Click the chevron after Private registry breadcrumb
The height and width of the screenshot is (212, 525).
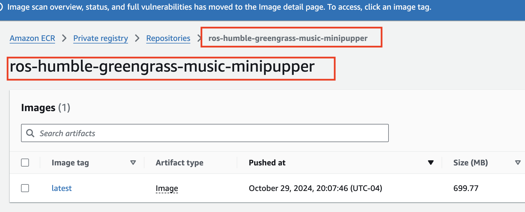137,38
